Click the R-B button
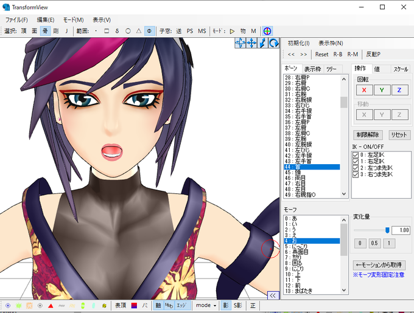The image size is (414, 313). tap(338, 55)
